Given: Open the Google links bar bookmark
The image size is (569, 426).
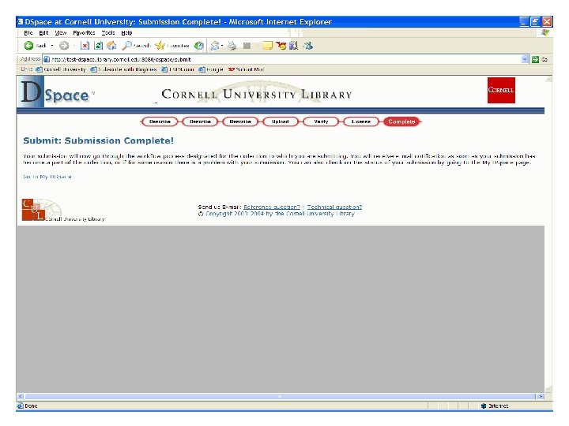Looking at the screenshot, I should tap(211, 69).
